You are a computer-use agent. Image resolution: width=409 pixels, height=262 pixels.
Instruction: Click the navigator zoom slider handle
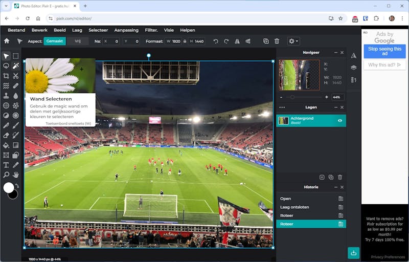tap(292, 97)
